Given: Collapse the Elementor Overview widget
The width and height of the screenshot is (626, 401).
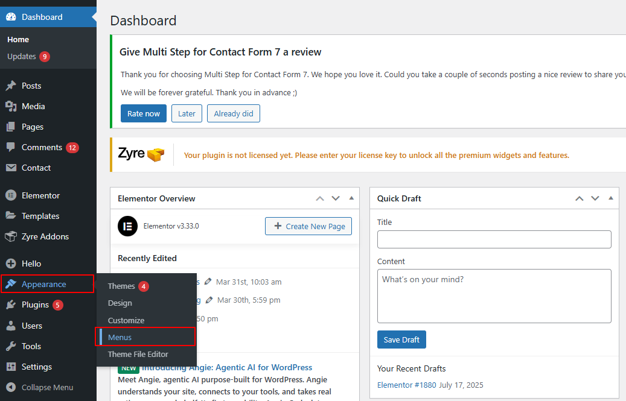Looking at the screenshot, I should (351, 198).
